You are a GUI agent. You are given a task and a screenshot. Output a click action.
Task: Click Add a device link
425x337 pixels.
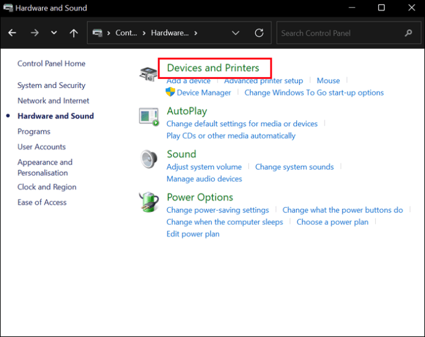188,81
